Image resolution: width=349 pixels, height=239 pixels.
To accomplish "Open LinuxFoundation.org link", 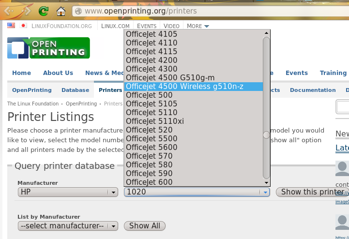I will click(61, 26).
